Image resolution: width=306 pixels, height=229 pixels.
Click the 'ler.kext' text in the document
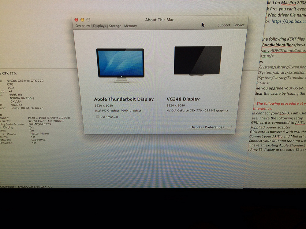click(x=263, y=83)
